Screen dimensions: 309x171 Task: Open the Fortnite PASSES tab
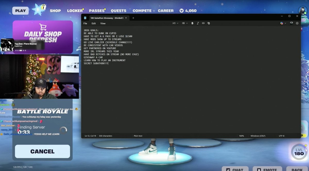[97, 11]
